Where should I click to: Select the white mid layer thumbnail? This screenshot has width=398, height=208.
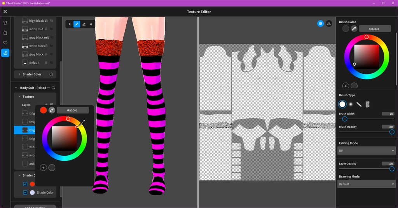(25, 29)
